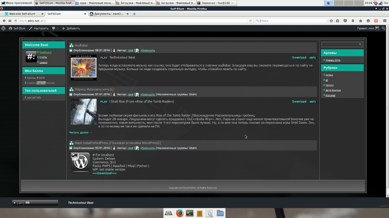Viewport: 389px width, 218px height.
Task: Click the sidebar search magnifier icon
Action: click(360, 44)
